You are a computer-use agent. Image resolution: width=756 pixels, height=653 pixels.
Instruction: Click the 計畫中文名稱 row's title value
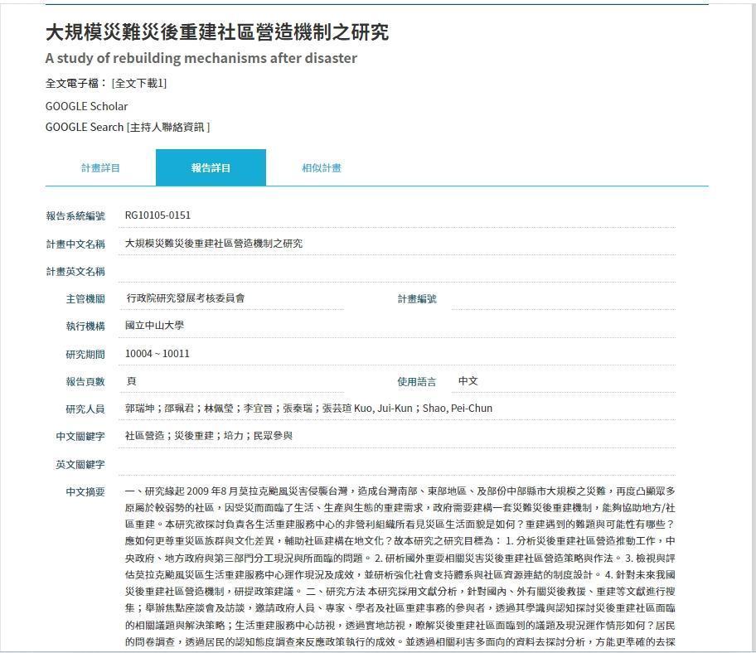coord(214,244)
